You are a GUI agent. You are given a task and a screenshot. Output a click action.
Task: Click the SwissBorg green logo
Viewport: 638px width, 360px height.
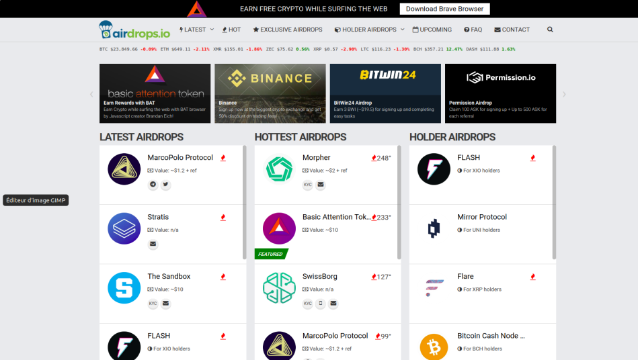tap(279, 287)
